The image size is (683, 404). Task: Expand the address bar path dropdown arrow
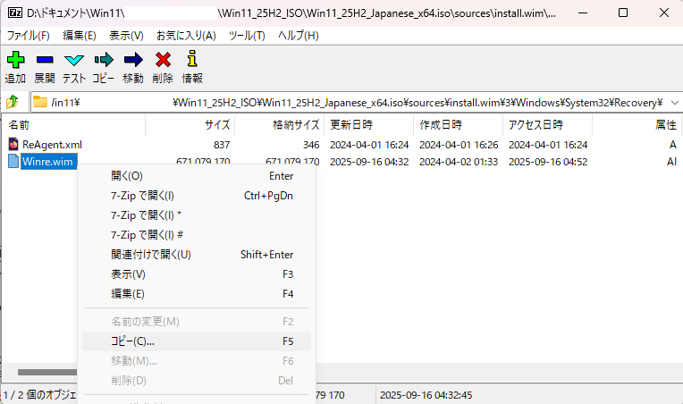(673, 102)
